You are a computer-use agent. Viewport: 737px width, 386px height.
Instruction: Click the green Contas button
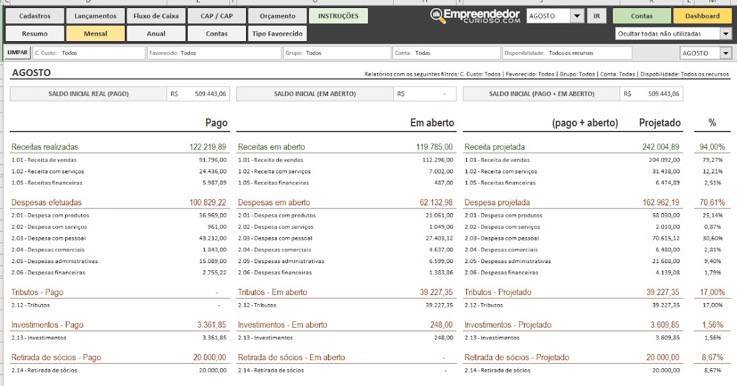pos(642,16)
